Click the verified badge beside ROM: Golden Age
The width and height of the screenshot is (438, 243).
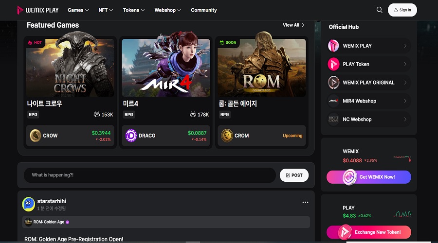67,222
